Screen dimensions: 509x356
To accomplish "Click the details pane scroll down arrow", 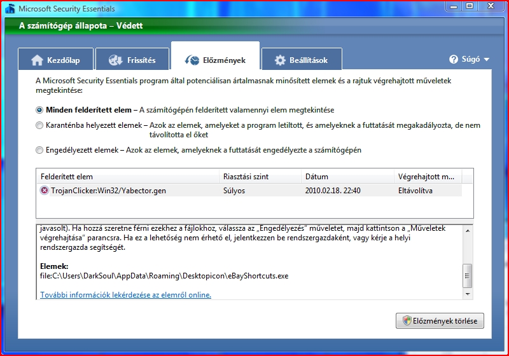I will [x=468, y=294].
